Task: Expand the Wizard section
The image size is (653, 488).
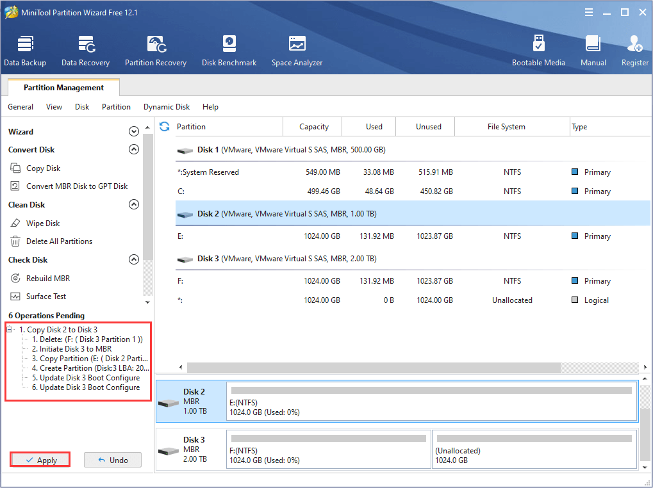Action: click(x=134, y=131)
